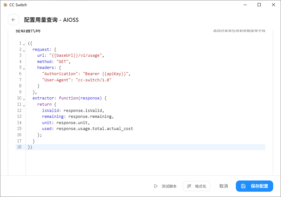Click the 格式化 format button
Viewport: 281px width, 197px height.
[196, 186]
